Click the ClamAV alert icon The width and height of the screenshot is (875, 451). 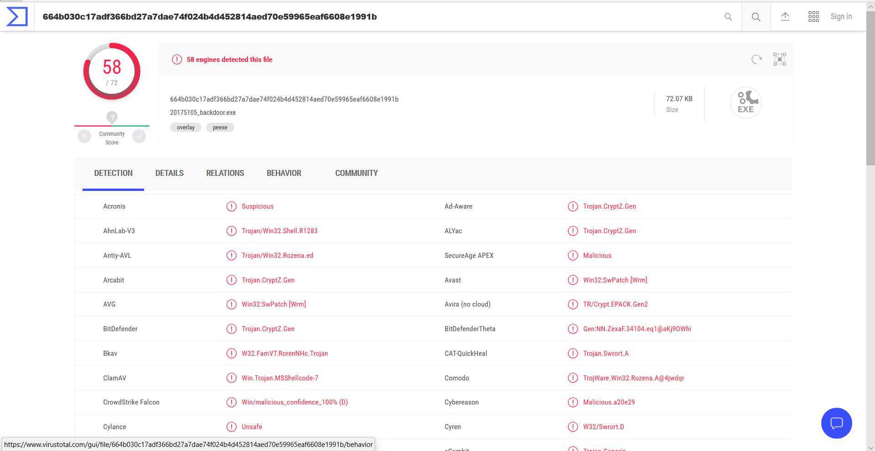(x=232, y=378)
